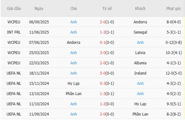
Task: Click the INT FRL league label
Action: click(x=14, y=32)
